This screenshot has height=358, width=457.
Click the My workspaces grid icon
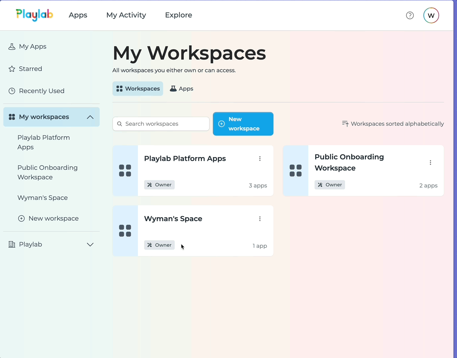pyautogui.click(x=12, y=117)
